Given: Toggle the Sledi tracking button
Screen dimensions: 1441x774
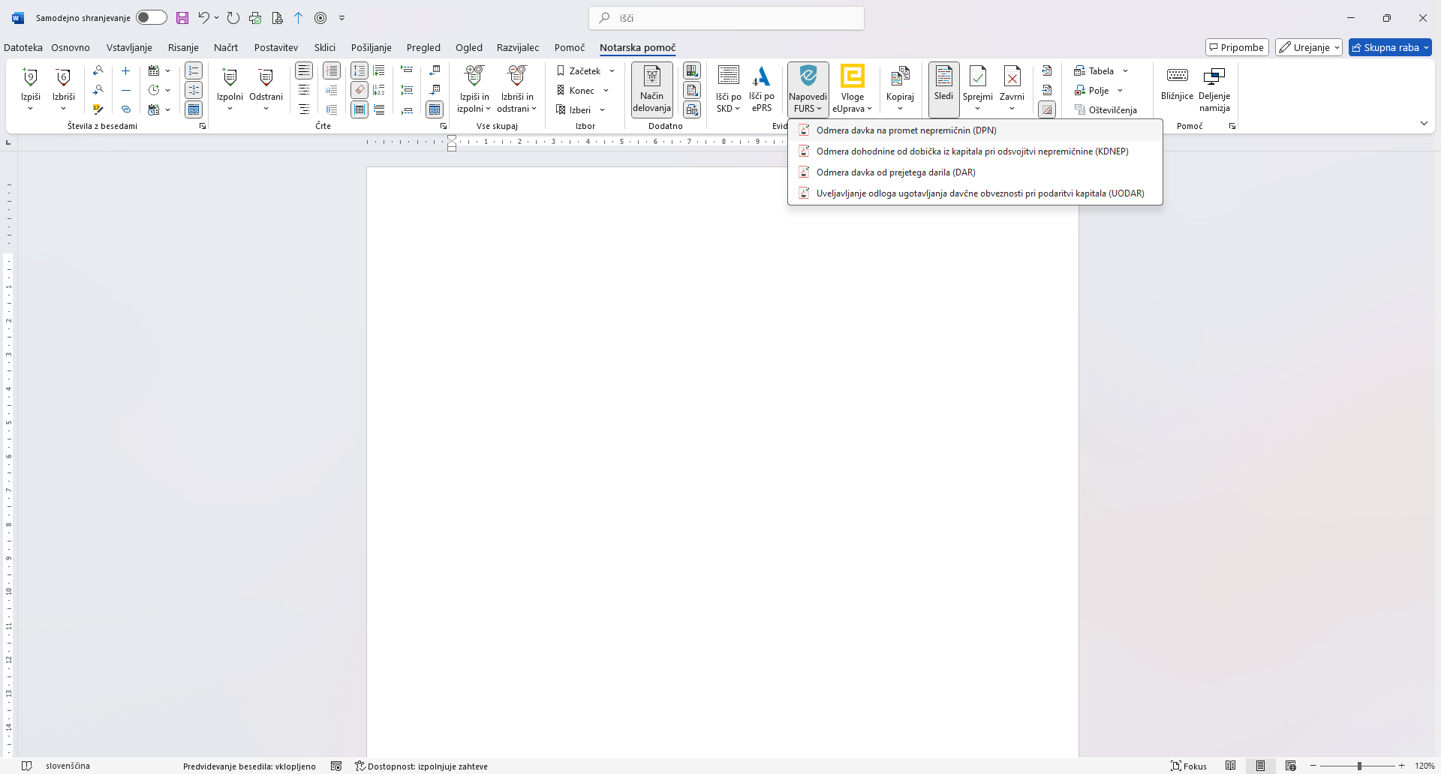Looking at the screenshot, I should 943,88.
